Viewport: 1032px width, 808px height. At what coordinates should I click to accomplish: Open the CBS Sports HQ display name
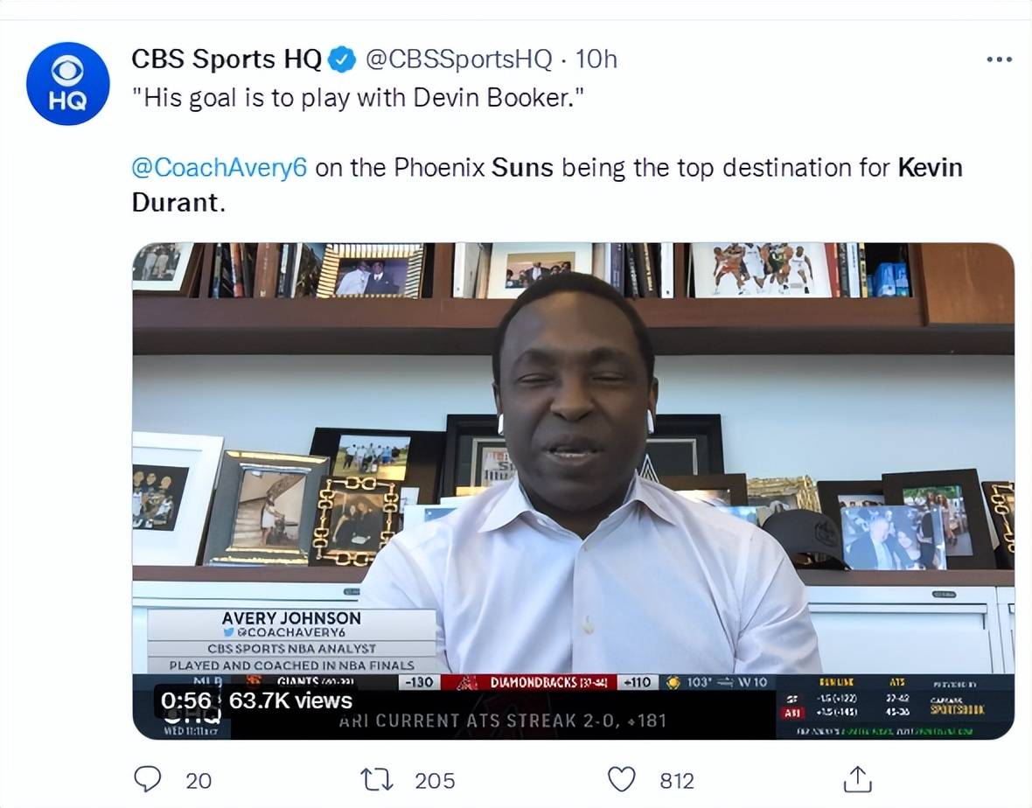227,59
